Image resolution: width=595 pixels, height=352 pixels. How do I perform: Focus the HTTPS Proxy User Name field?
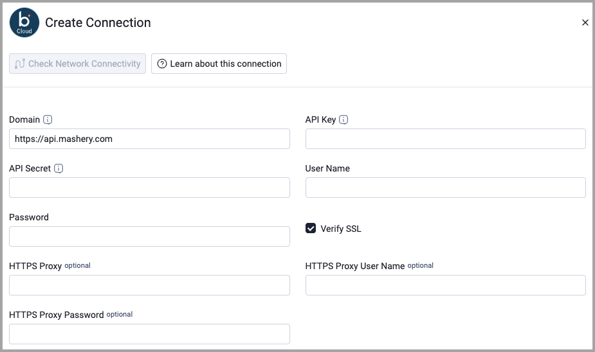pos(446,285)
